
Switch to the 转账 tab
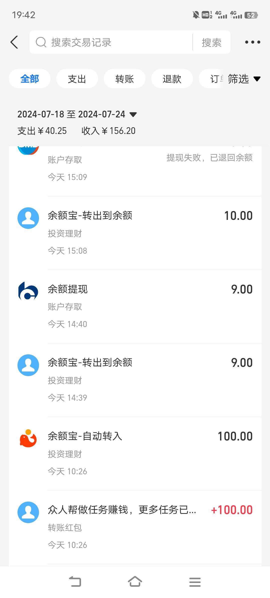coord(124,79)
